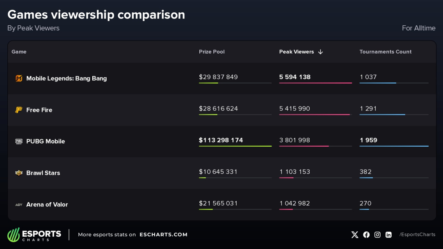Visit the ESCHARTS.COM link

[163, 235]
